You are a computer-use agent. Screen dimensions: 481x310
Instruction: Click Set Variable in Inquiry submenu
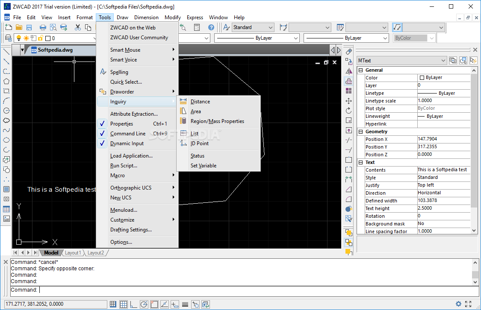point(219,165)
